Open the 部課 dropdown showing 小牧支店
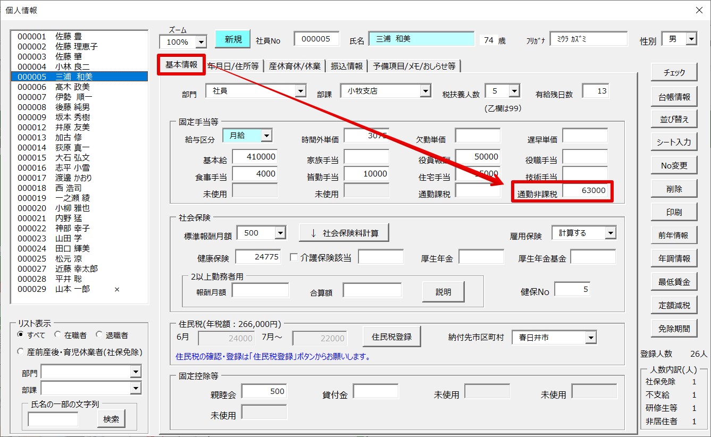 [425, 91]
